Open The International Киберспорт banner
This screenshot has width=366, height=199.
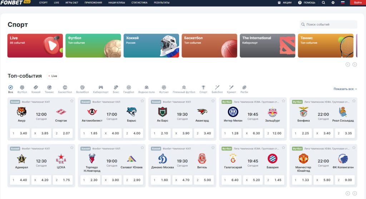[267, 46]
